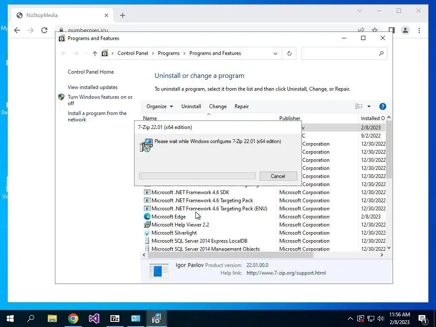Close the NoStopMedia Chrome tab

(106, 15)
